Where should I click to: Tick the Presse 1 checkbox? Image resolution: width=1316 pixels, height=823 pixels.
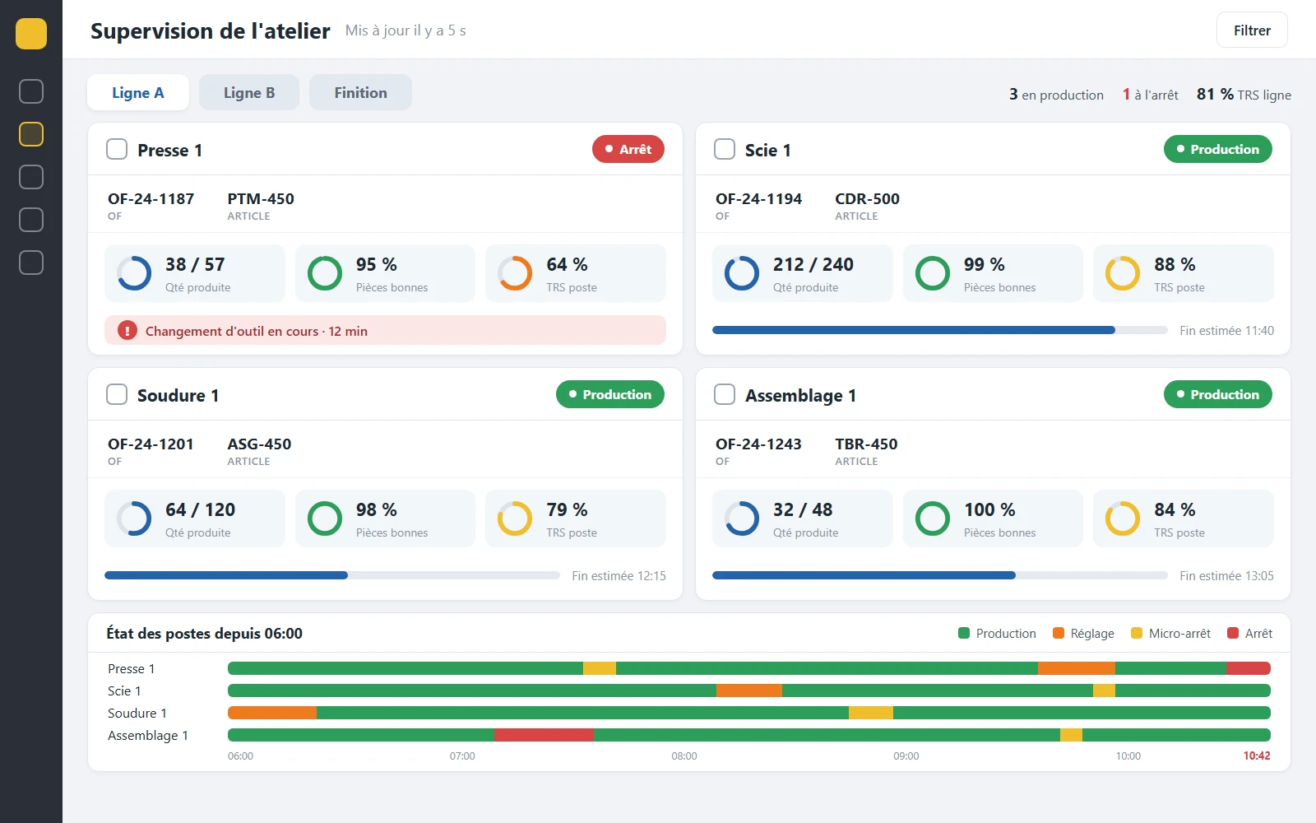pyautogui.click(x=117, y=149)
